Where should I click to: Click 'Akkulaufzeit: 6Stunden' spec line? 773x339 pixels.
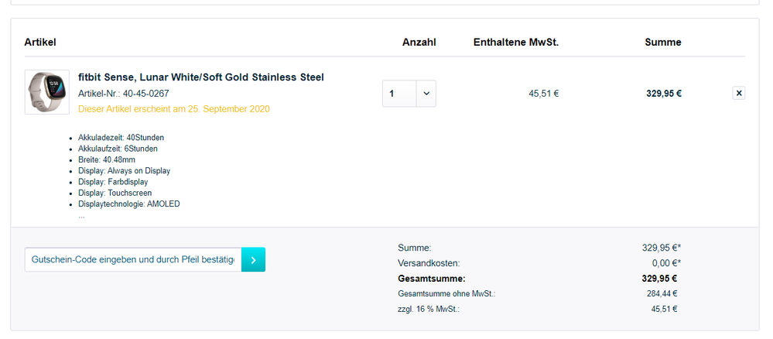pyautogui.click(x=118, y=149)
